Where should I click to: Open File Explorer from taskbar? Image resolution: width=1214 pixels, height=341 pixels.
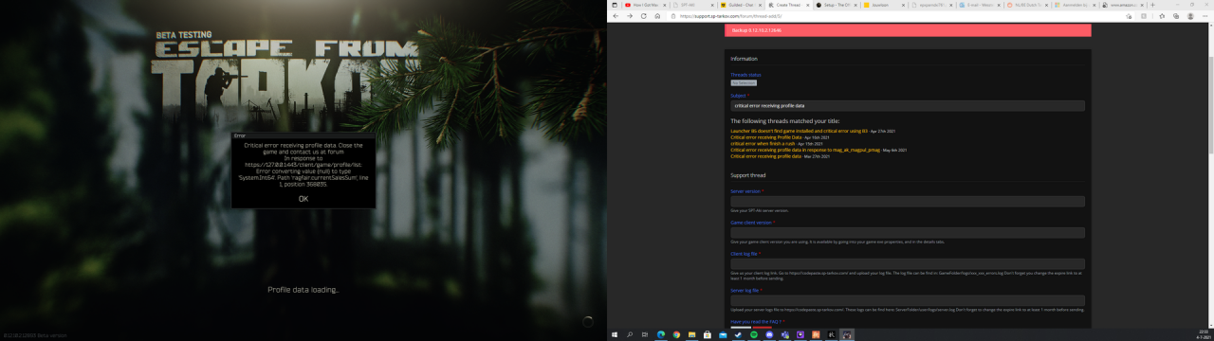pyautogui.click(x=691, y=334)
